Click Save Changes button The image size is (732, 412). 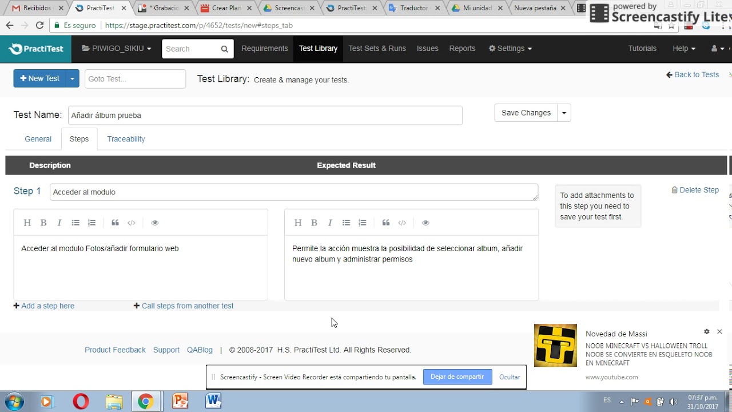pos(526,113)
